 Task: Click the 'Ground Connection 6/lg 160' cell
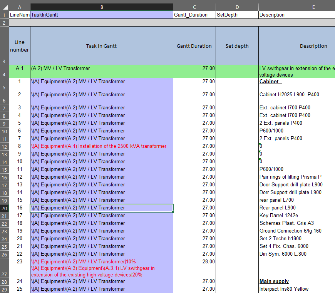click(296, 231)
